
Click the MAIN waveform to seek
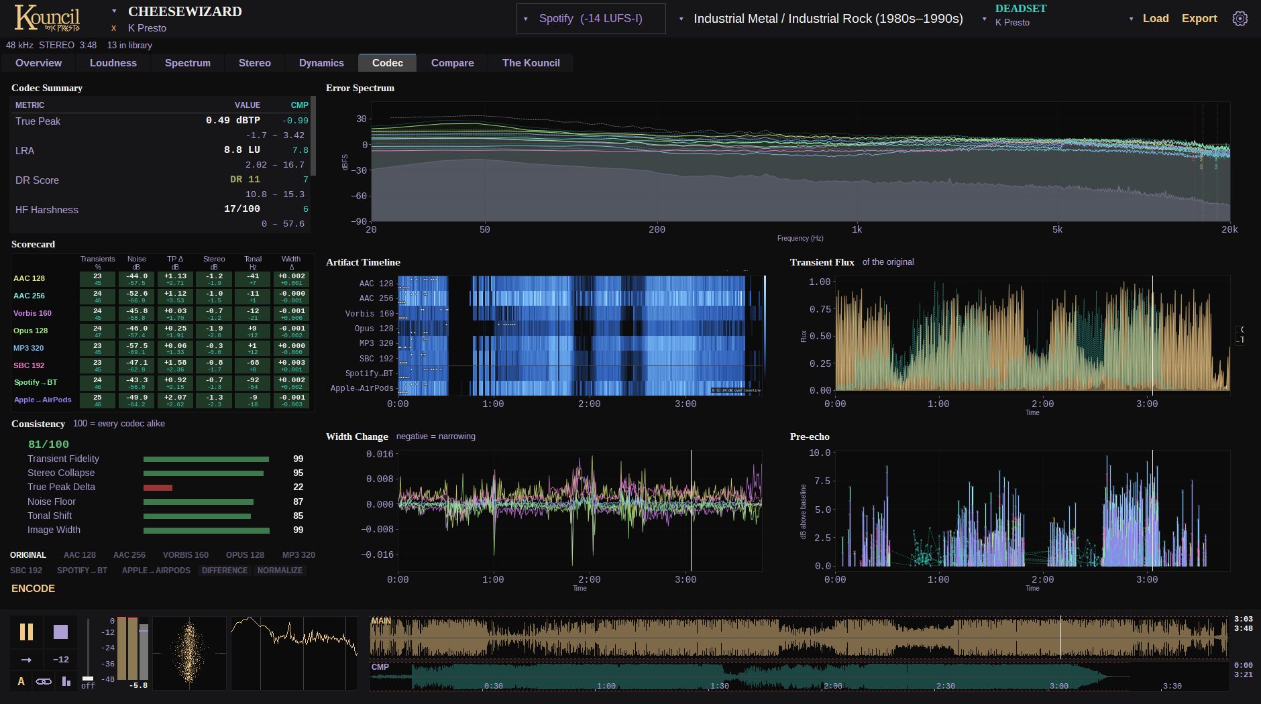(x=800, y=638)
